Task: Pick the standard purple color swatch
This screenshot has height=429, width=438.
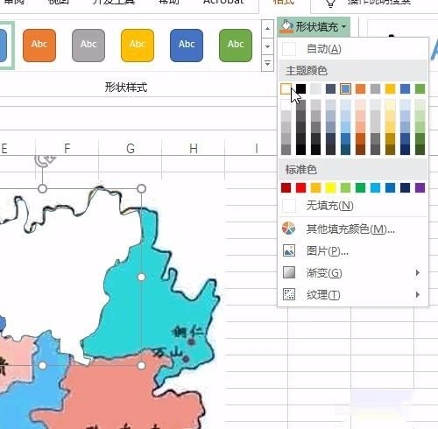Action: coord(420,187)
